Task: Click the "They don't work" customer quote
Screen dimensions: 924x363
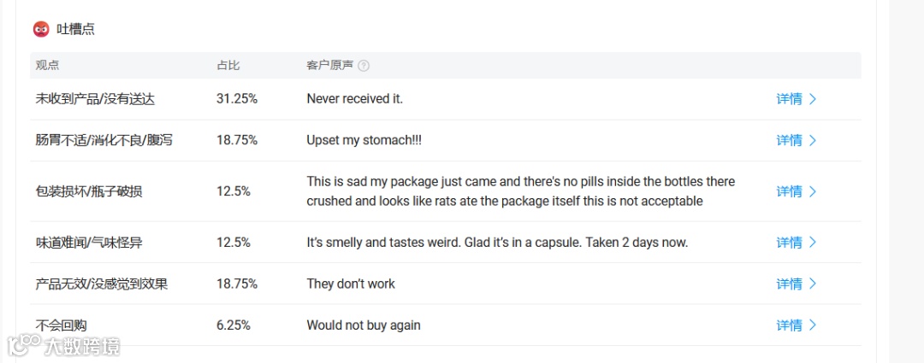Action: [351, 284]
